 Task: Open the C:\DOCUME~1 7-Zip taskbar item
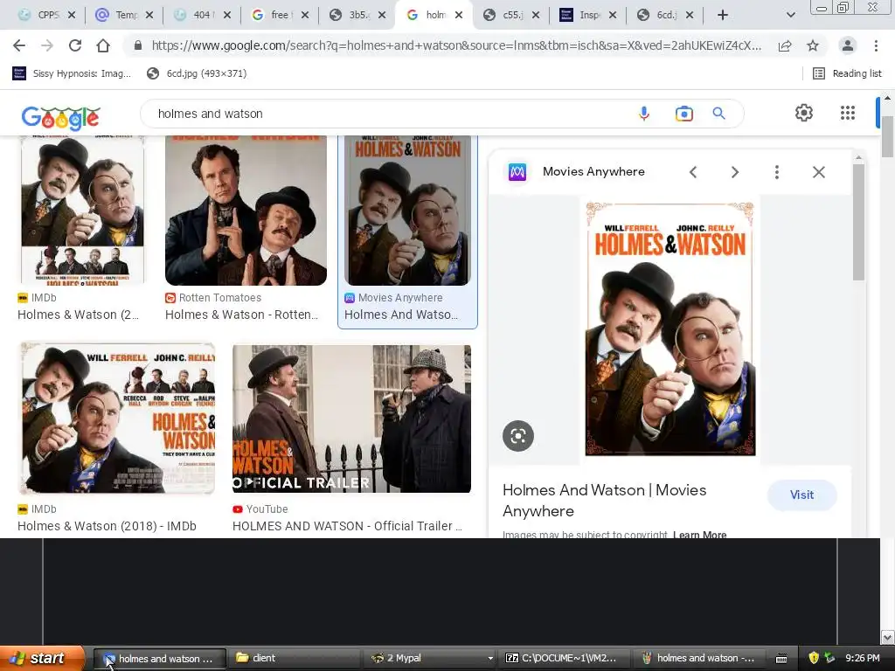pyautogui.click(x=565, y=659)
